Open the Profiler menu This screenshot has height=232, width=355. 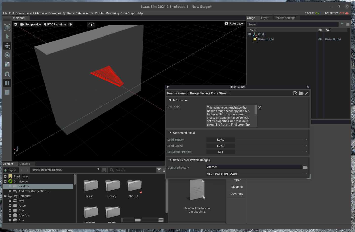100,13
